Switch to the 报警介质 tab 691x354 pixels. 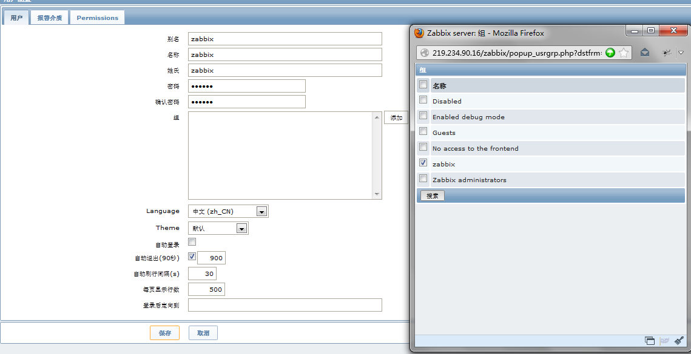click(49, 18)
